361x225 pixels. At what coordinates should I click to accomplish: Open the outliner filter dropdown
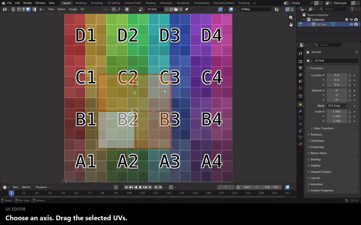[353, 9]
